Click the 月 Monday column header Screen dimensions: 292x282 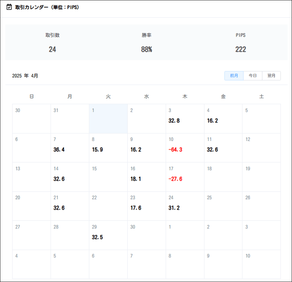tap(70, 96)
